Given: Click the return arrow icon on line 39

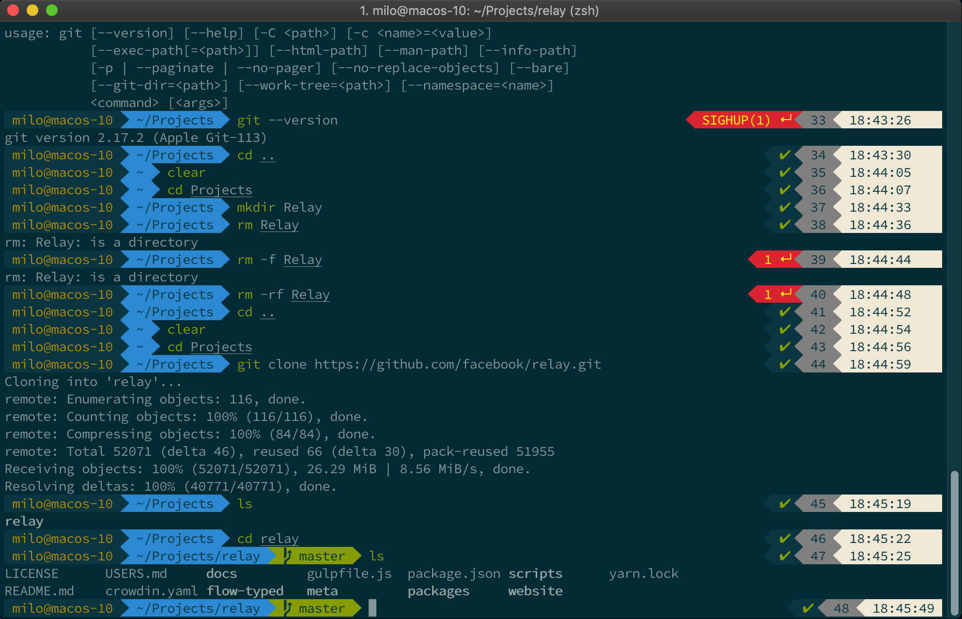Looking at the screenshot, I should pos(786,259).
